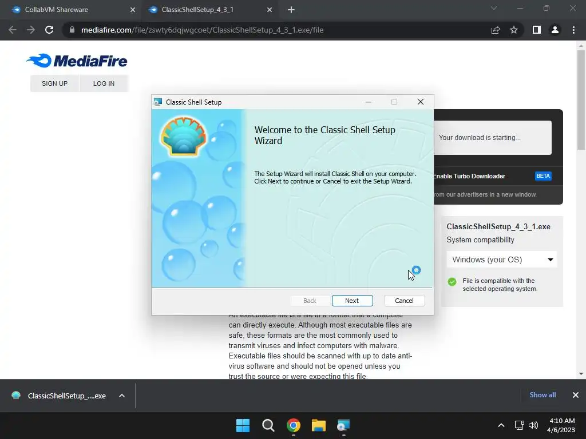Viewport: 586px width, 439px height.
Task: Click the BETA badge for Turbo Downloader
Action: [543, 176]
